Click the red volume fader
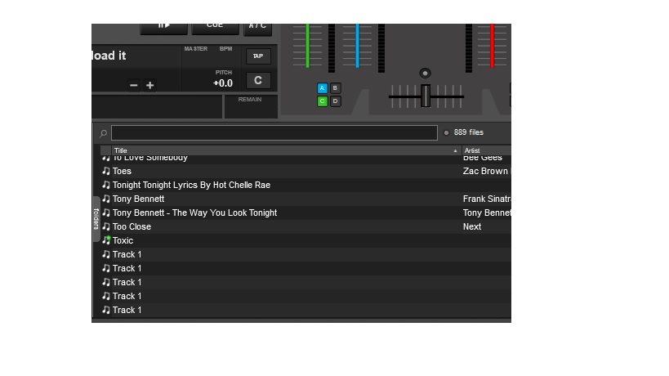 point(492,46)
